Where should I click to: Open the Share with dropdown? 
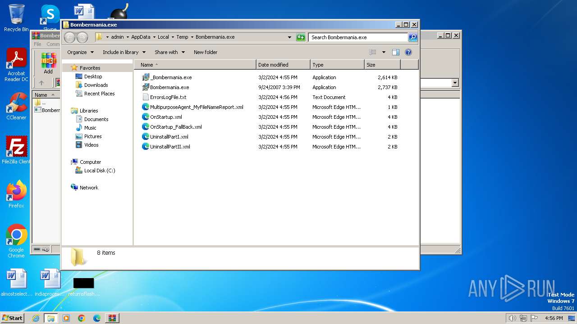coord(169,52)
